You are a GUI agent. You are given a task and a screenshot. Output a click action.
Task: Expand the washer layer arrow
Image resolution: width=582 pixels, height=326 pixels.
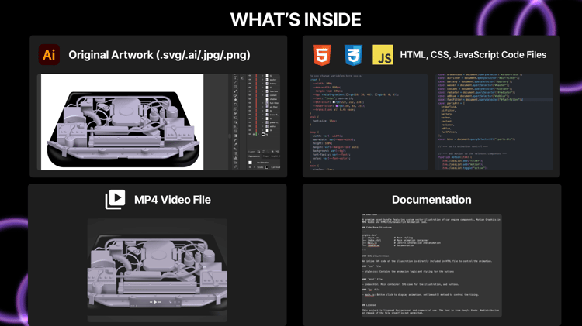point(263,80)
